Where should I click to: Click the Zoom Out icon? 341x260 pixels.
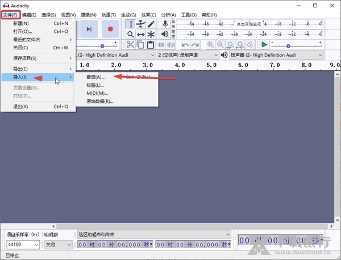(220, 45)
